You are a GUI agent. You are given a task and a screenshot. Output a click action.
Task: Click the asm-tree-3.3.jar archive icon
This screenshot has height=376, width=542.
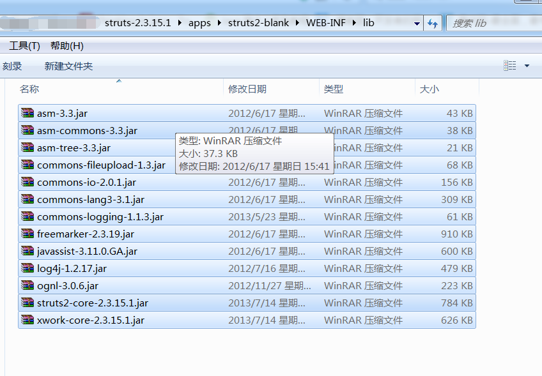tap(27, 147)
